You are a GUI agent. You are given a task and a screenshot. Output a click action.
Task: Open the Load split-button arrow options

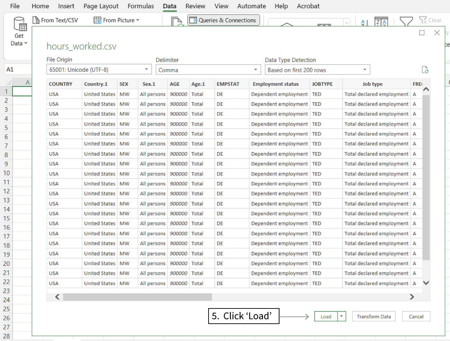pyautogui.click(x=341, y=316)
